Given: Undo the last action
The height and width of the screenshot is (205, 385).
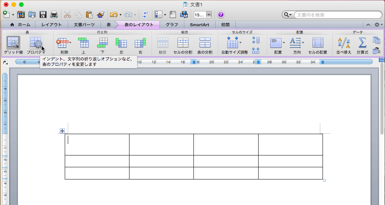Looking at the screenshot, I should pyautogui.click(x=114, y=15).
